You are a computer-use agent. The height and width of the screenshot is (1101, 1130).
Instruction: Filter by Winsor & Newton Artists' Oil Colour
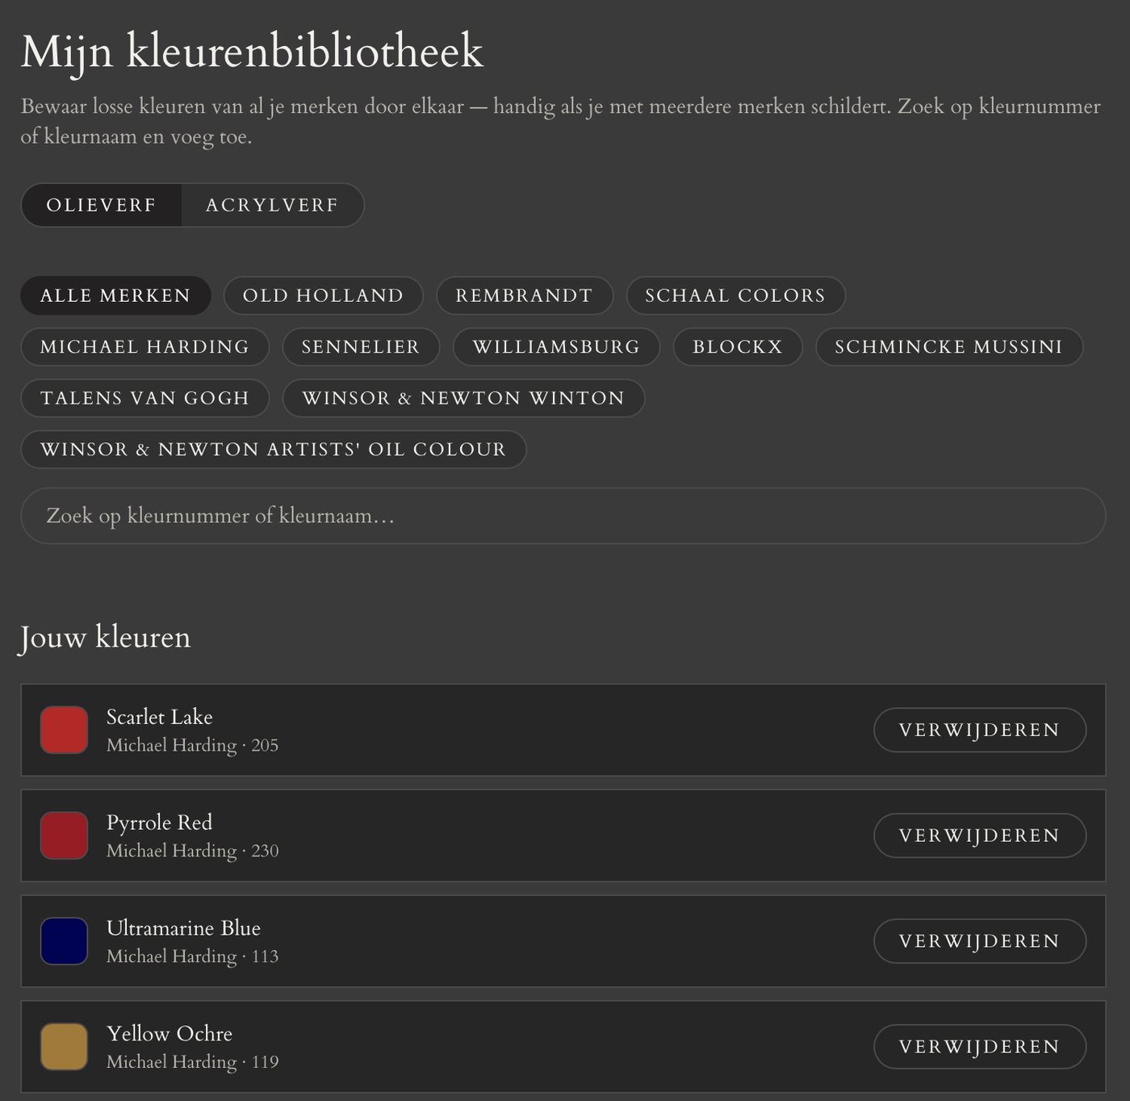pyautogui.click(x=274, y=450)
